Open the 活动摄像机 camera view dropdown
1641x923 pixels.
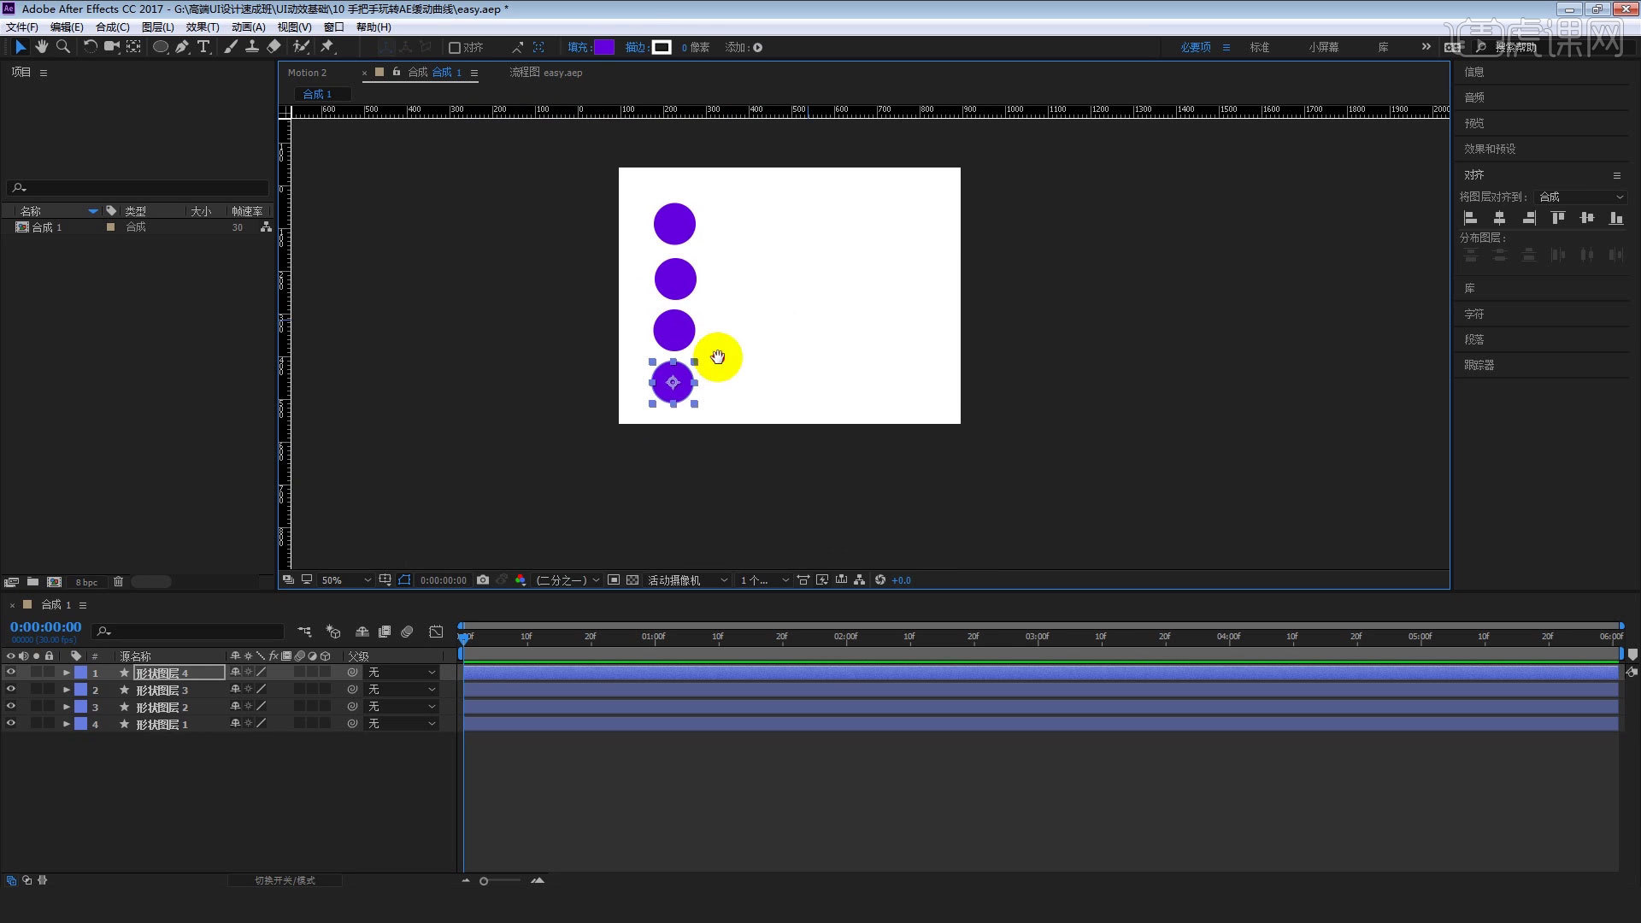tap(687, 580)
